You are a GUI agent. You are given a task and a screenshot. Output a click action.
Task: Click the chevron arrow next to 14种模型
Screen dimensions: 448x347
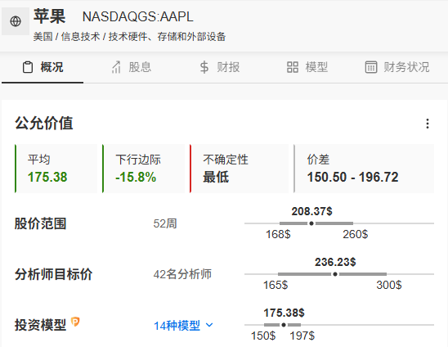click(209, 325)
